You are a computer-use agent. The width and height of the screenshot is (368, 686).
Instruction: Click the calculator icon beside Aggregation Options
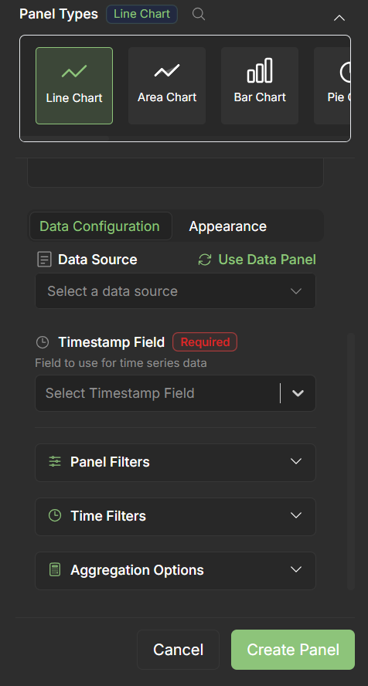pyautogui.click(x=55, y=569)
